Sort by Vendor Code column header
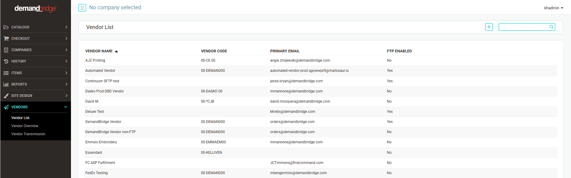The height and width of the screenshot is (178, 571). (214, 51)
